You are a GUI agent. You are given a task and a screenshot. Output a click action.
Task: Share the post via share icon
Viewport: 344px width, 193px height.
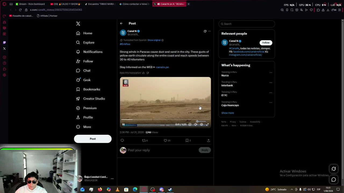pyautogui.click(x=209, y=140)
